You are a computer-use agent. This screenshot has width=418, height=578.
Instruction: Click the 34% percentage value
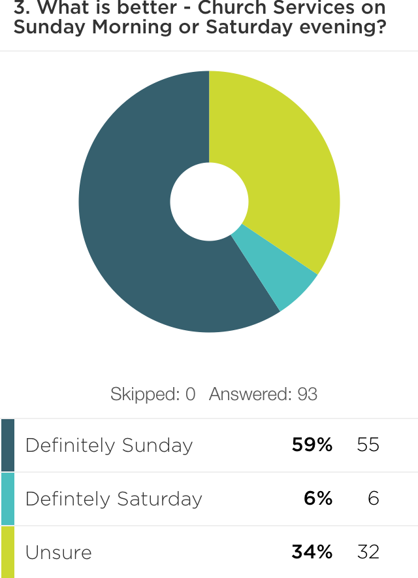tap(312, 553)
